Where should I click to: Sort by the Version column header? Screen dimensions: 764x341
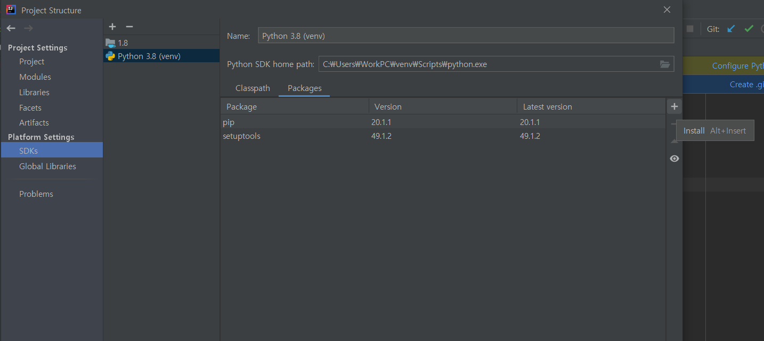(x=443, y=107)
